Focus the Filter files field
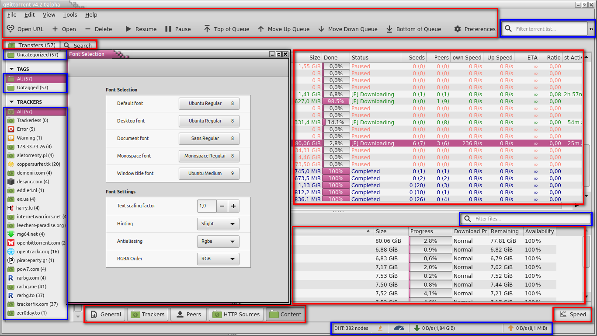 click(x=525, y=219)
